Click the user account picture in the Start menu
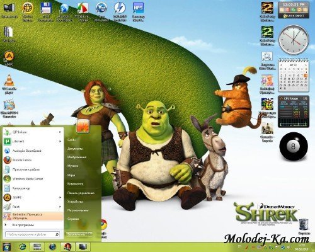The height and width of the screenshot is (252, 315). coord(83,125)
